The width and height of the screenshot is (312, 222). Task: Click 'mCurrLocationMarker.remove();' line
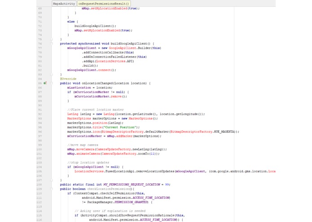tap(101, 96)
